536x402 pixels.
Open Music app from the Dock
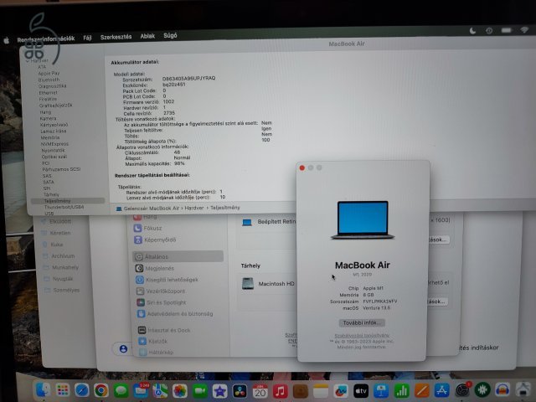point(280,391)
